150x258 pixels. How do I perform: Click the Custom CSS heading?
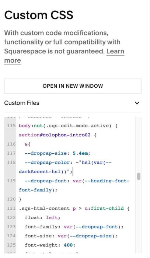39,15
